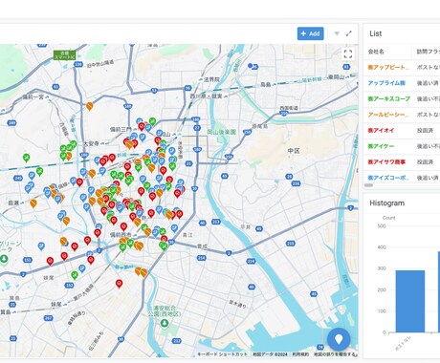Click the 備前三門 station label
Viewport: 440px width, 363px height.
[121, 129]
